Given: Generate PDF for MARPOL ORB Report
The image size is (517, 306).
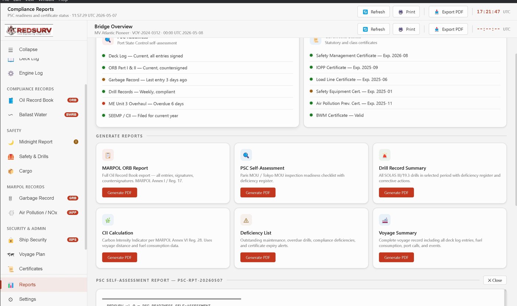Looking at the screenshot, I should tap(120, 193).
